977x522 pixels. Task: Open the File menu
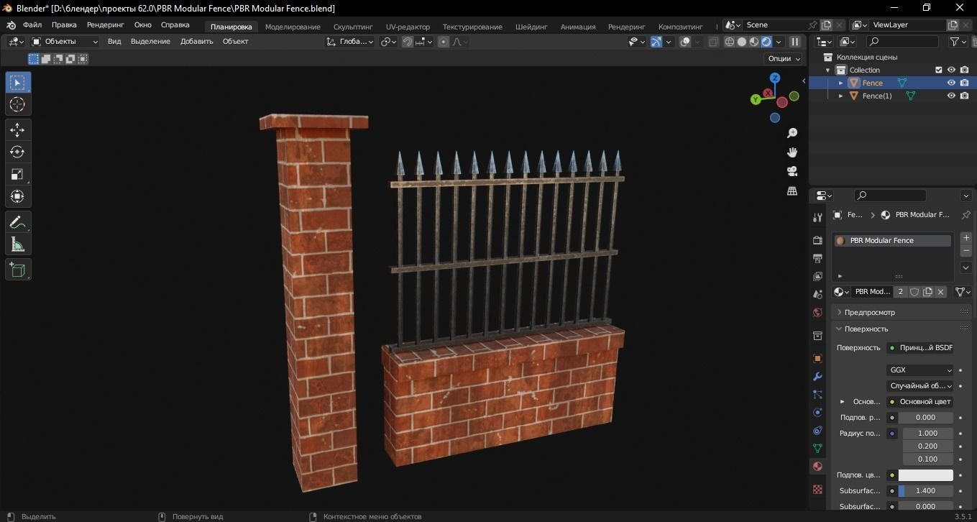(32, 24)
